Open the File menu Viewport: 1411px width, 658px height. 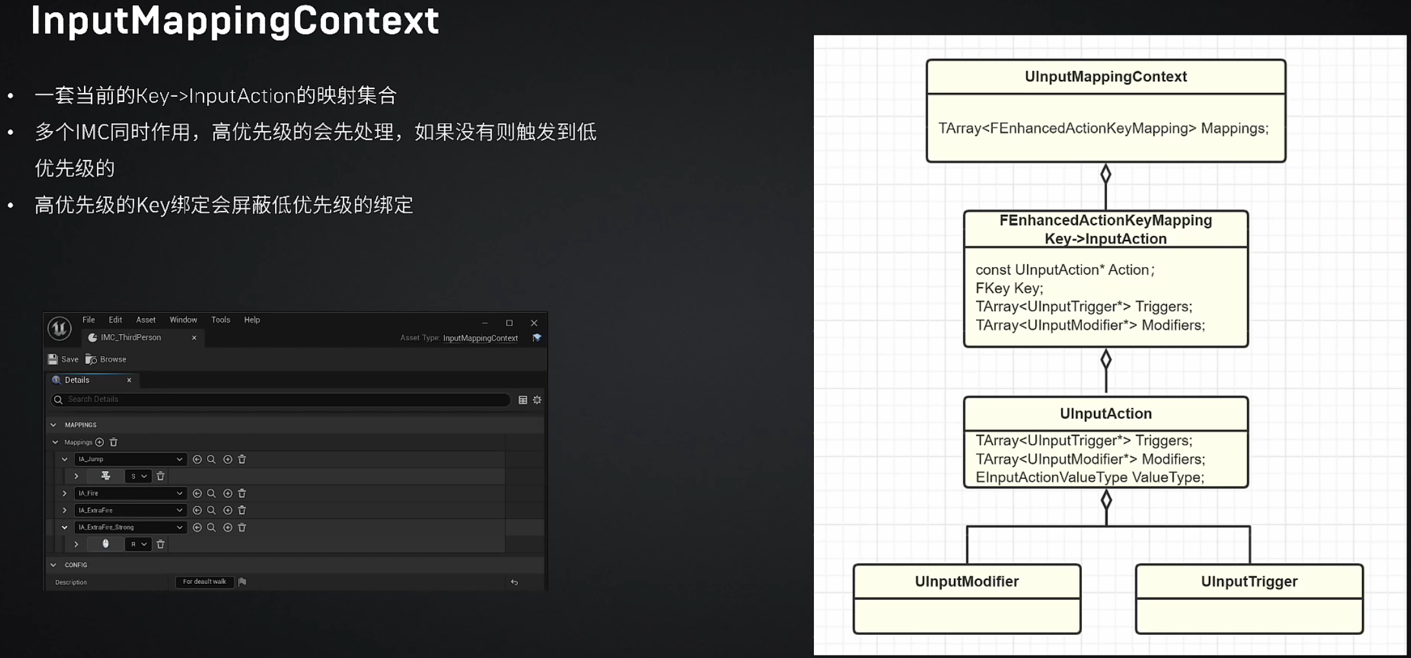pos(88,320)
